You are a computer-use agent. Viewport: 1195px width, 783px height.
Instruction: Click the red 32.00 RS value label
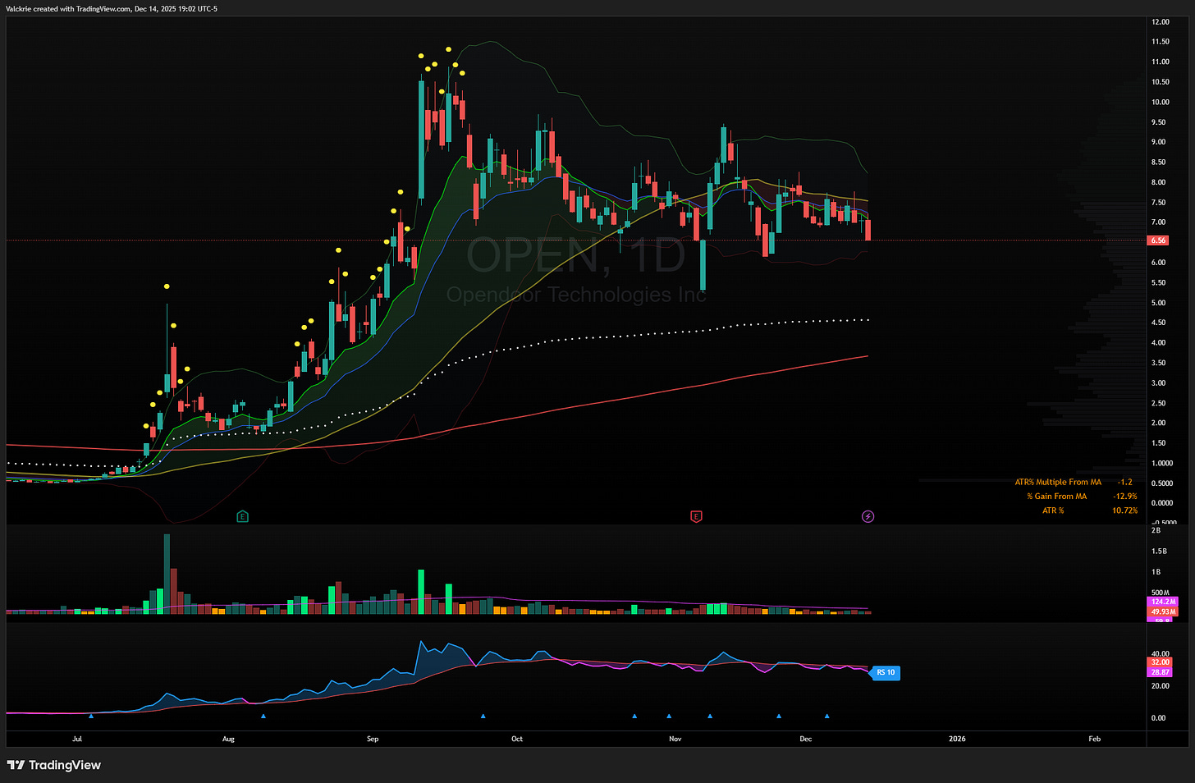1160,662
